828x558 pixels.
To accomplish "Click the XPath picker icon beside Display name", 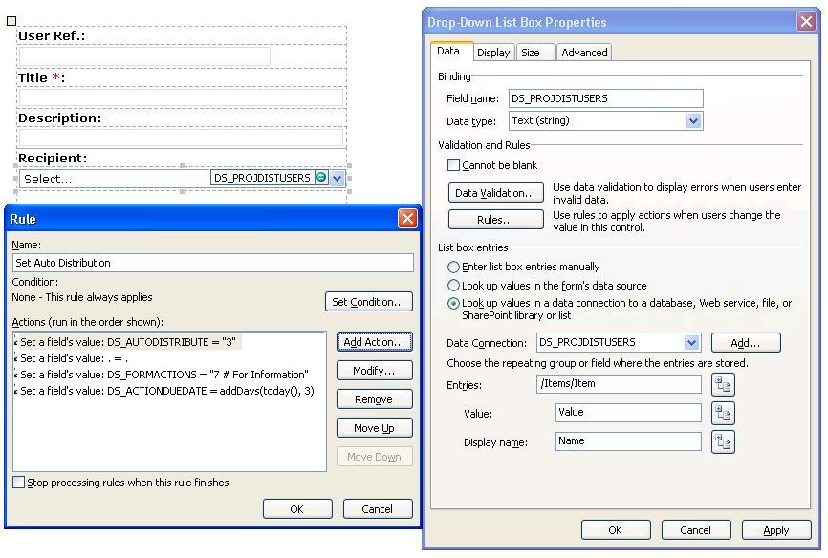I will pyautogui.click(x=724, y=441).
